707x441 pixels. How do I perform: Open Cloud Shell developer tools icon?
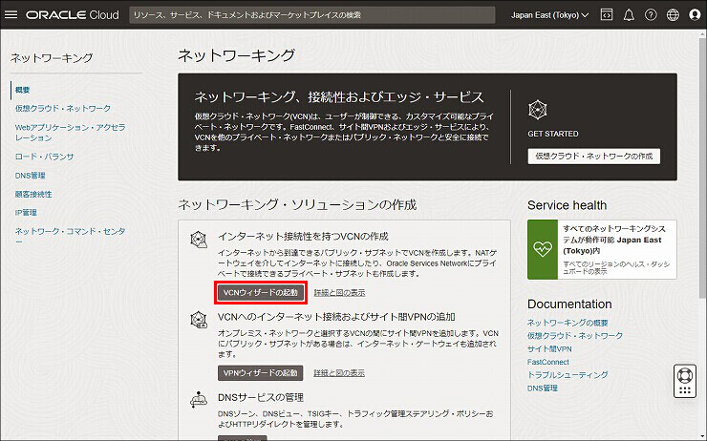[x=607, y=15]
